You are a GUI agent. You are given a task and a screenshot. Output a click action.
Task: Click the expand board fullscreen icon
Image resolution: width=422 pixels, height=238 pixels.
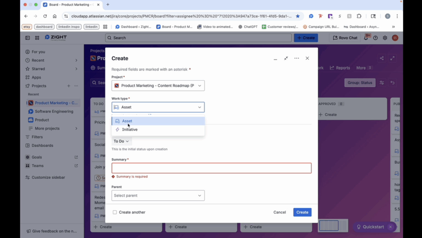[392, 58]
